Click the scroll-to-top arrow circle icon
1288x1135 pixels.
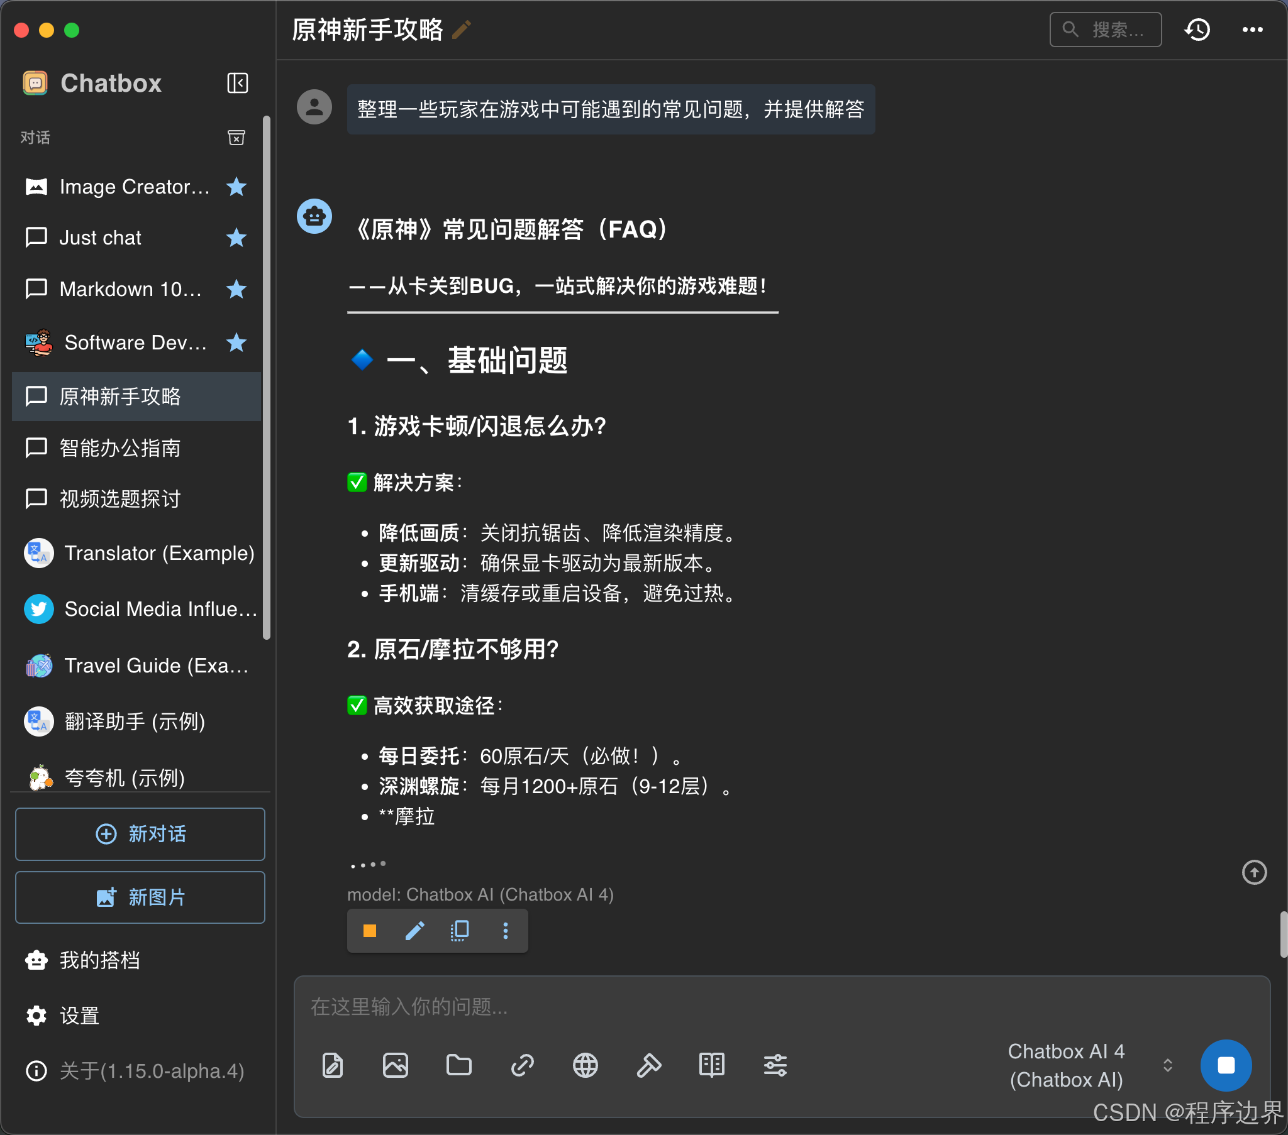(x=1254, y=872)
